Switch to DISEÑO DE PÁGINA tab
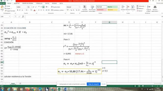The width and height of the screenshot is (163, 91). pyautogui.click(x=28, y=3)
